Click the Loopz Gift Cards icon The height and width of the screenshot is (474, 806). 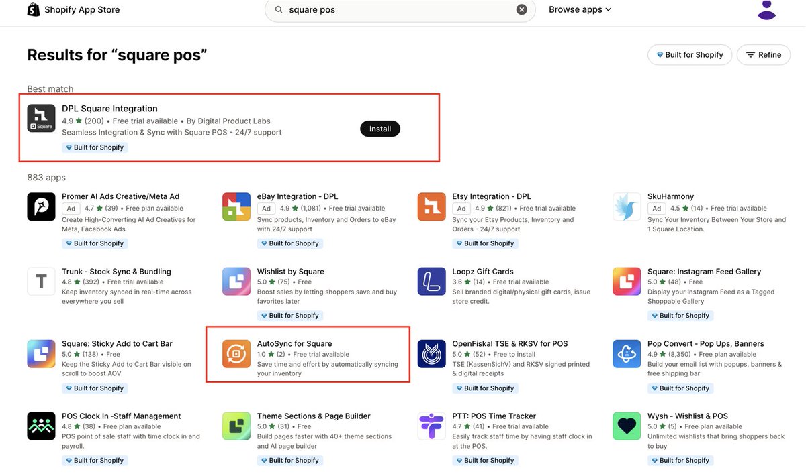[432, 282]
